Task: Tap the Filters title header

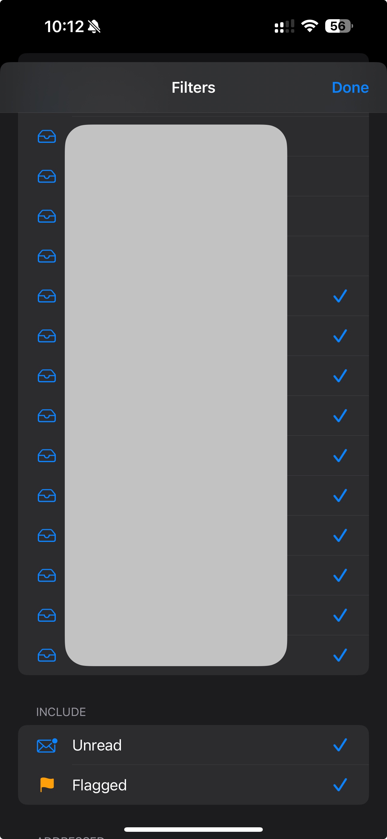Action: [x=193, y=87]
